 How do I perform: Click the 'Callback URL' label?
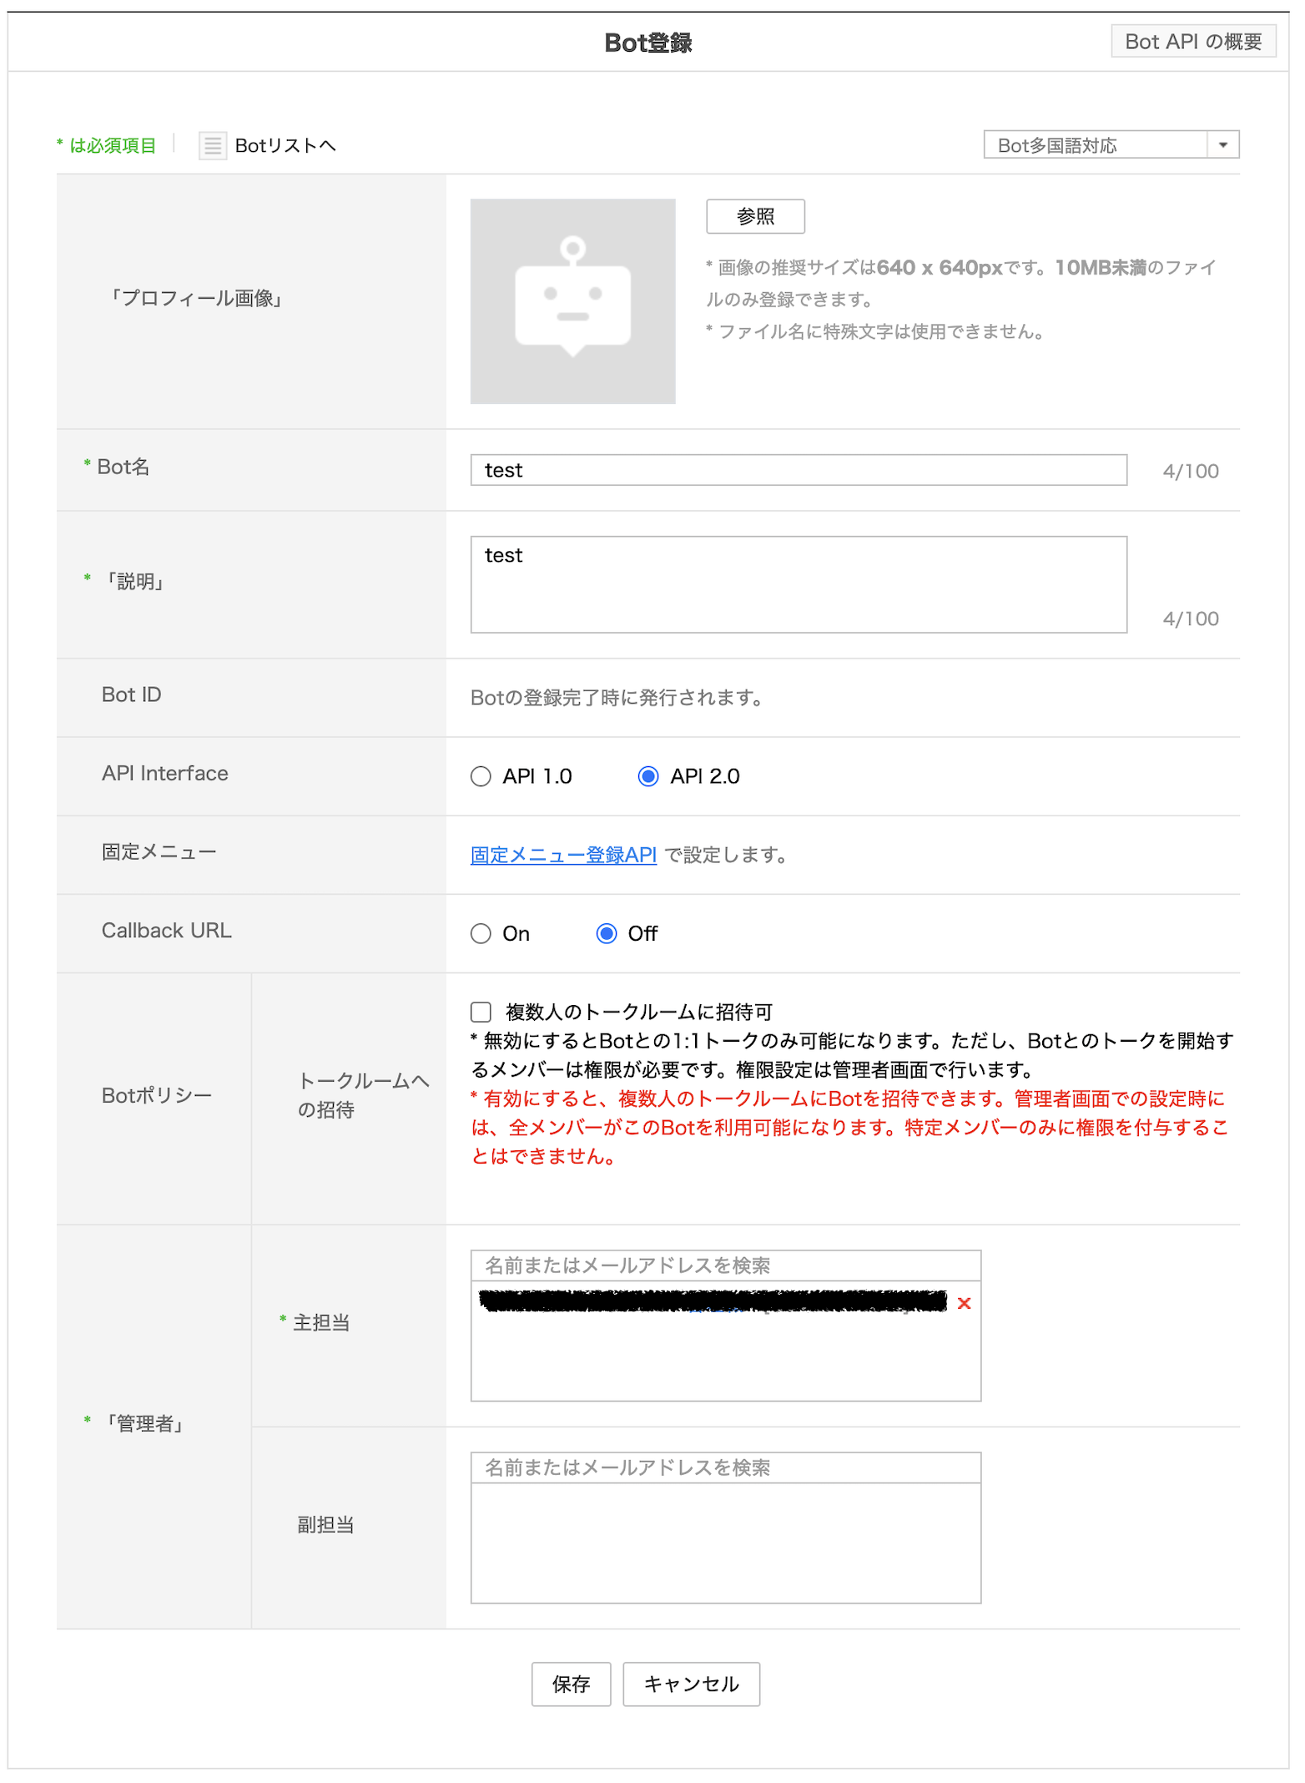coord(167,931)
